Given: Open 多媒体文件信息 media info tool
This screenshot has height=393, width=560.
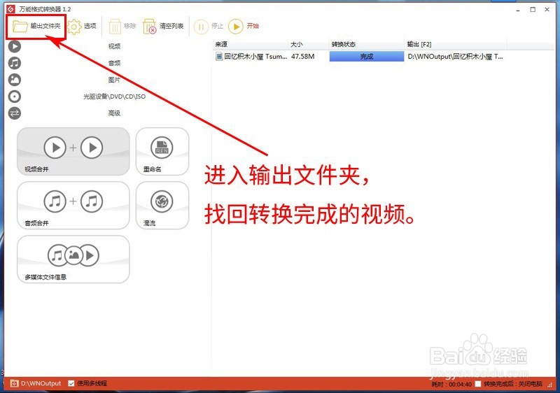Looking at the screenshot, I should click(73, 259).
